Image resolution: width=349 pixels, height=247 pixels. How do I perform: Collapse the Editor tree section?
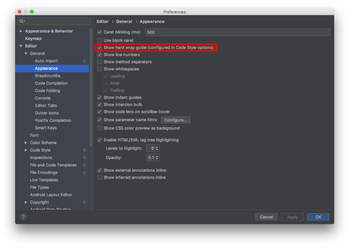tap(21, 46)
